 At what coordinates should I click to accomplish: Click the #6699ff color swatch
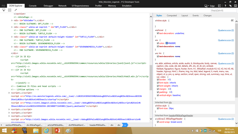(167, 43)
